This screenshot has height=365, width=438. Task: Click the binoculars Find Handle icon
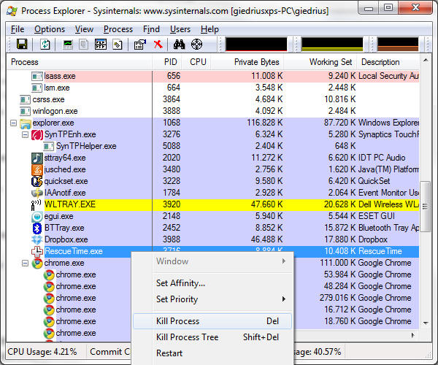(x=179, y=45)
